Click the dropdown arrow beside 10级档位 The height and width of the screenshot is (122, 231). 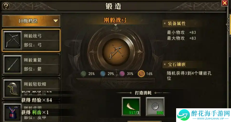click(x=55, y=21)
